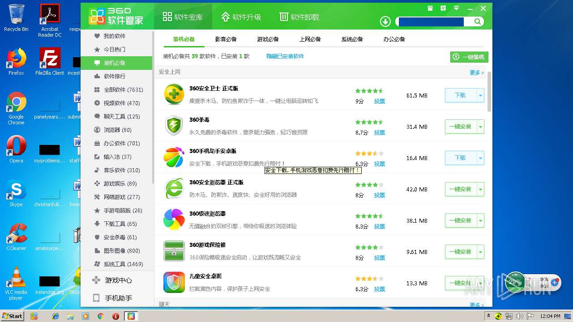Expand dropdown arrow beside 360手机助手 下载 button

click(x=481, y=158)
